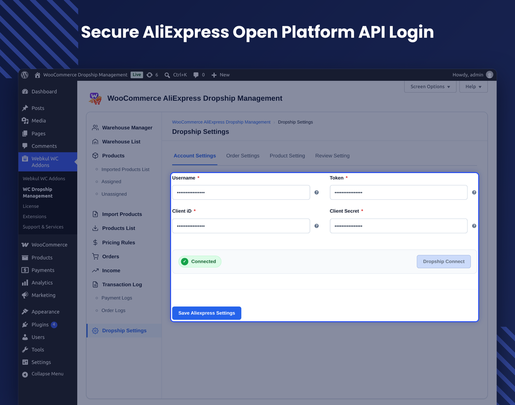This screenshot has width=515, height=405.
Task: Click the help icon beside Username field
Action: 317,192
